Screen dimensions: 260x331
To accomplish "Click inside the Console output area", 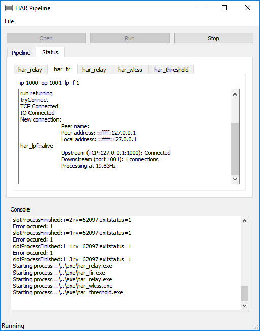I will pos(126,263).
